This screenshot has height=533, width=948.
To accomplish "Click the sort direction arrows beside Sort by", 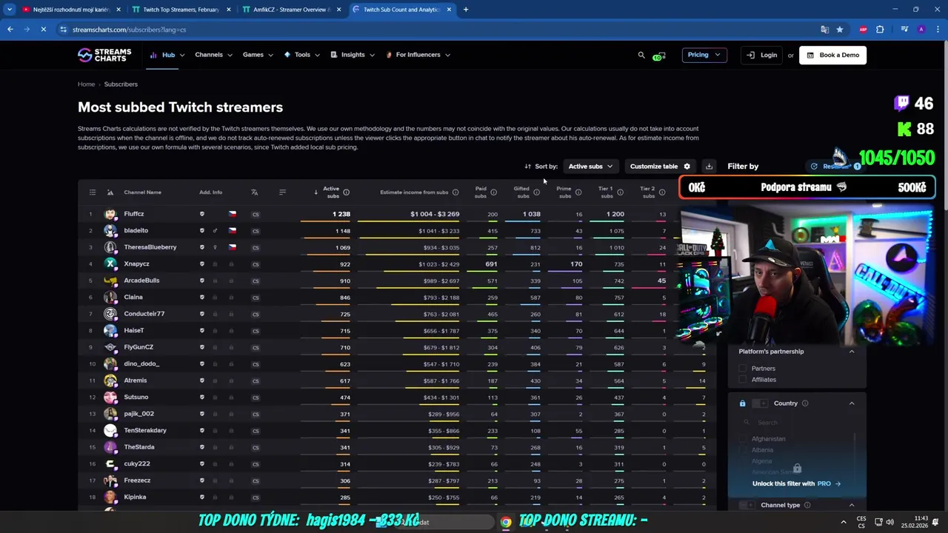I will point(528,167).
